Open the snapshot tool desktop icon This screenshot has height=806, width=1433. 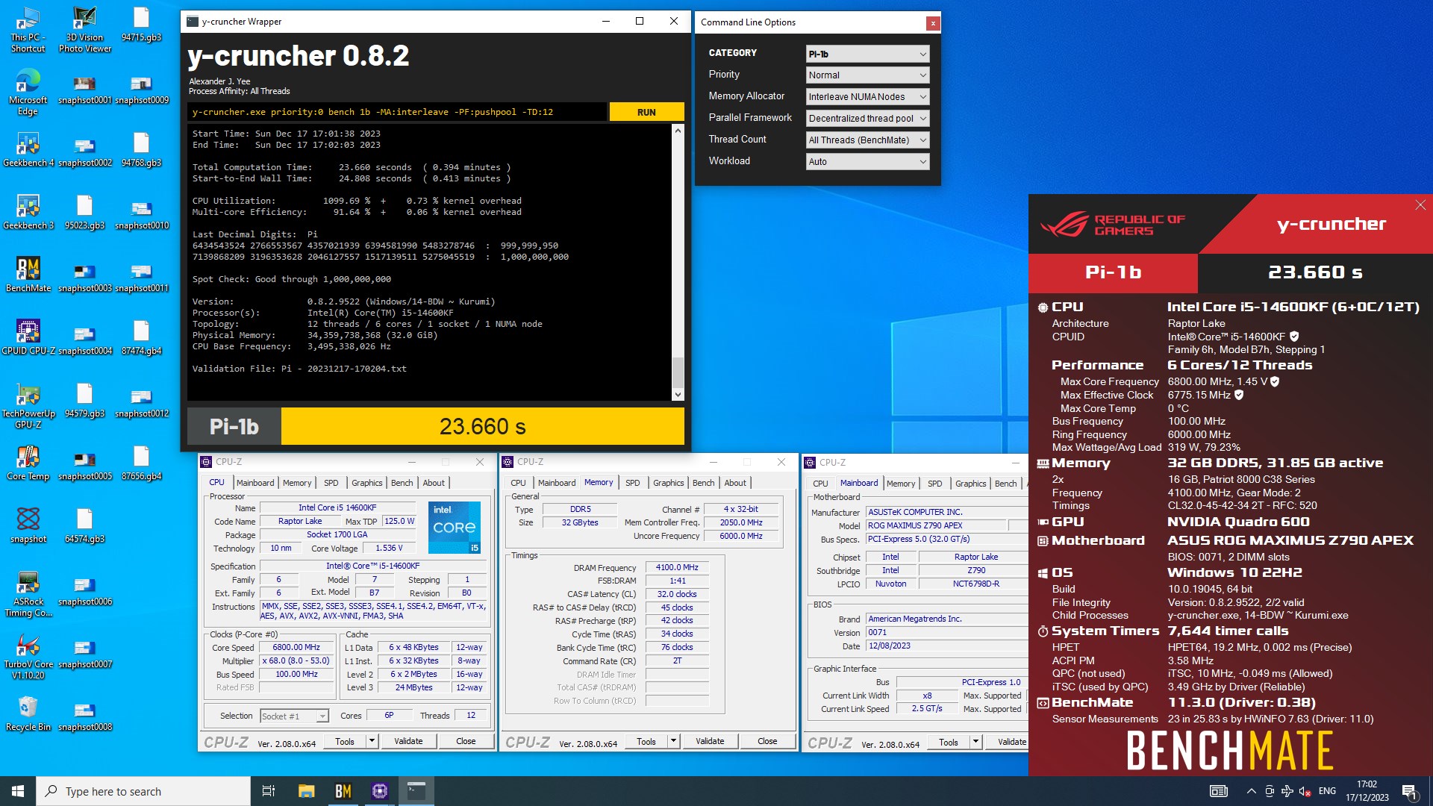pos(28,526)
